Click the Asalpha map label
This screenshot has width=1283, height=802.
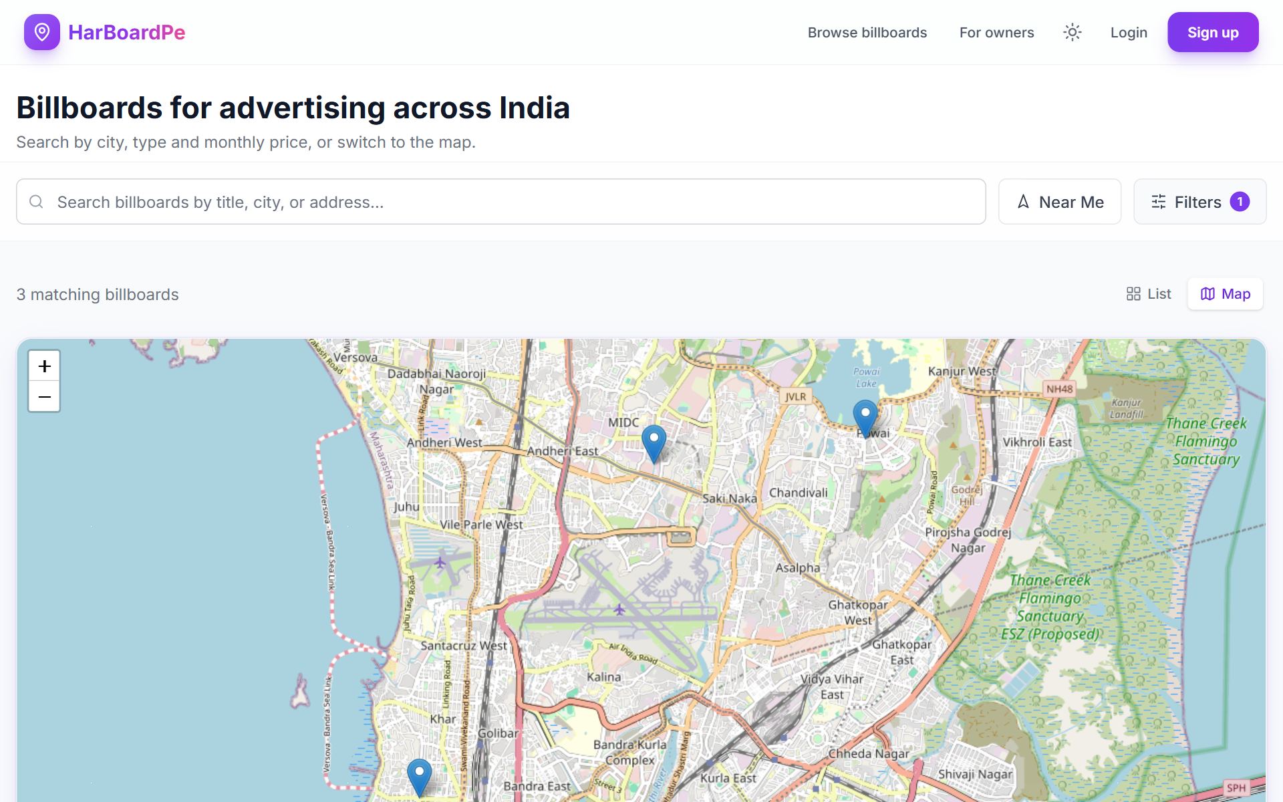tap(798, 568)
